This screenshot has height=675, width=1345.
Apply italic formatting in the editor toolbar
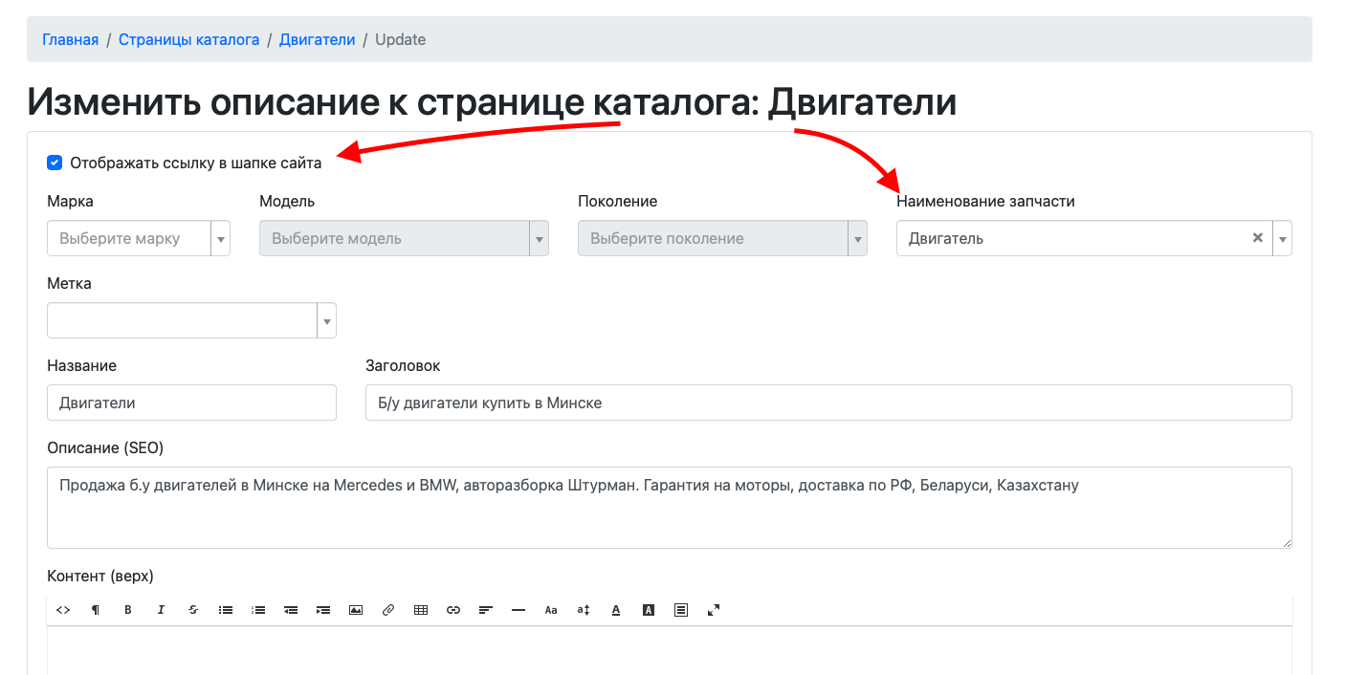161,609
